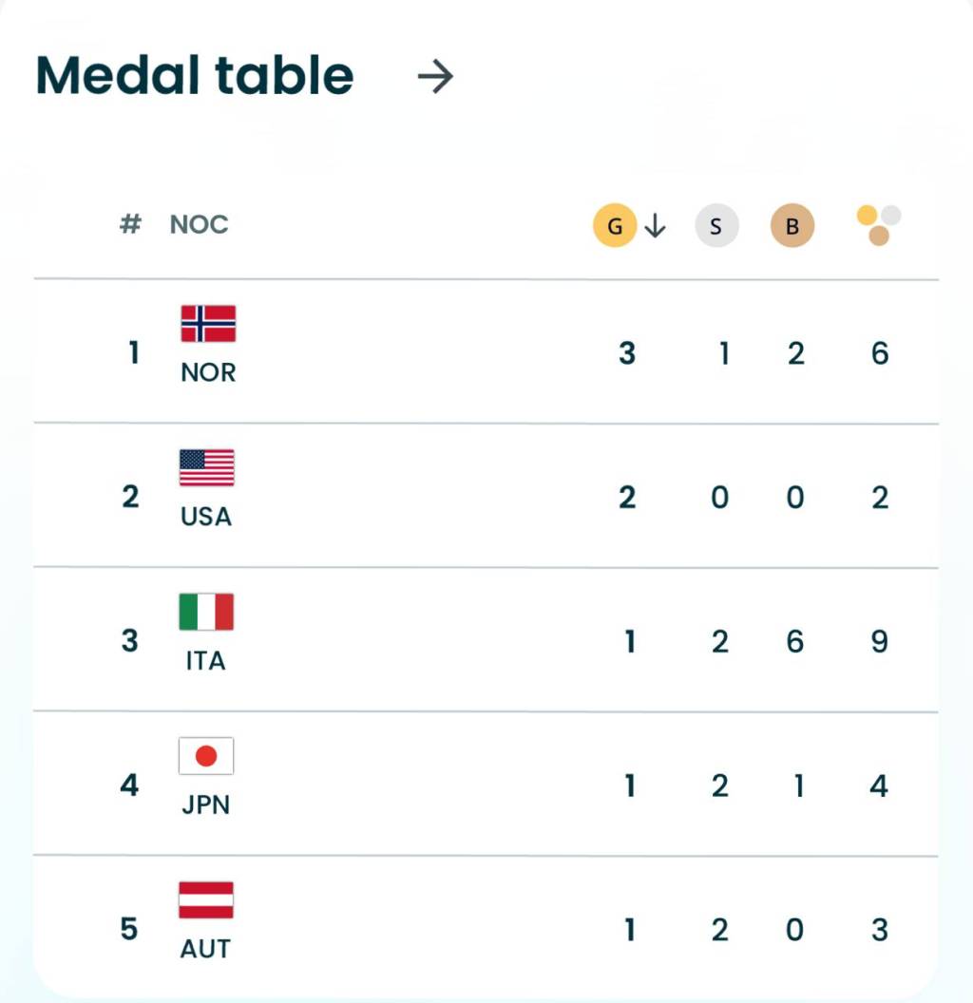Select the ITA country code label
Image resolution: width=973 pixels, height=1003 pixels.
(x=206, y=661)
